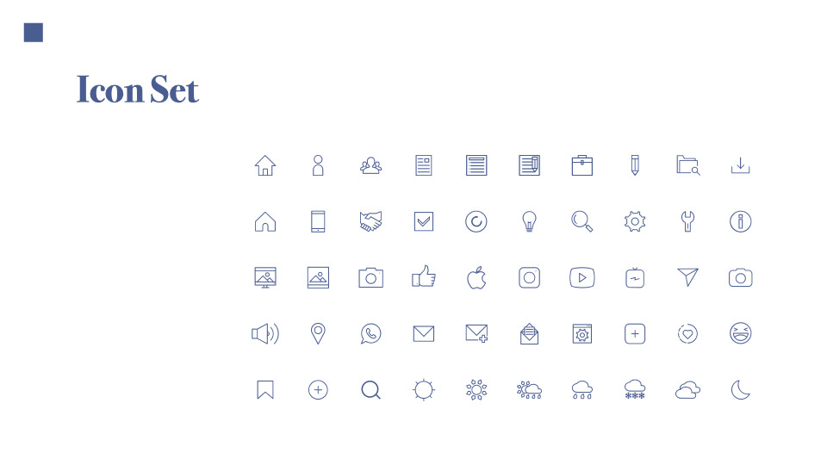Click the location pin icon
Viewport: 827px width, 465px height.
pyautogui.click(x=318, y=334)
